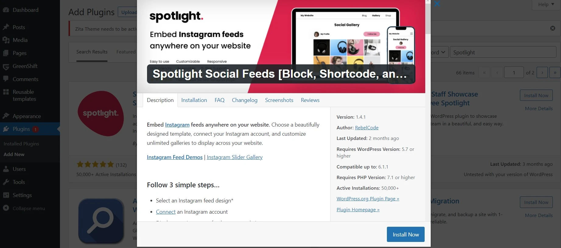Click the modal vertical scrollbar
The width and height of the screenshot is (561, 248).
point(428,18)
